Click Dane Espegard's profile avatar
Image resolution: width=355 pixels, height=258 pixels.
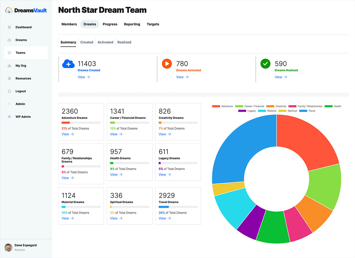coord(8,247)
